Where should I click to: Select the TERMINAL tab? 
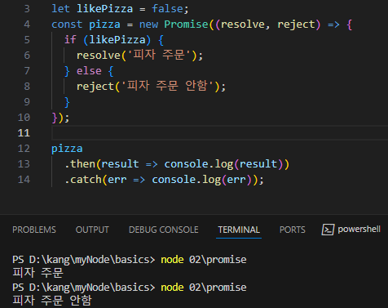point(239,230)
